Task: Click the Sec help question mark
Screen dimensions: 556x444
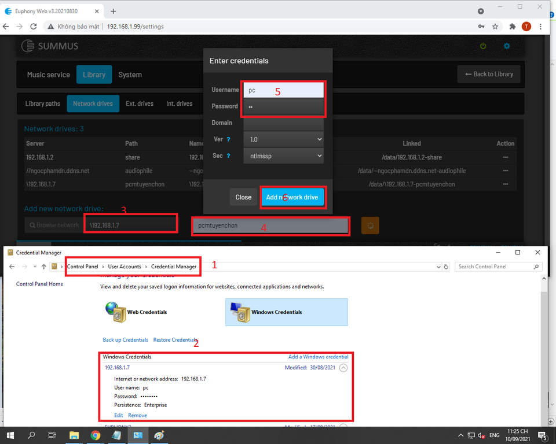Action: pos(228,156)
